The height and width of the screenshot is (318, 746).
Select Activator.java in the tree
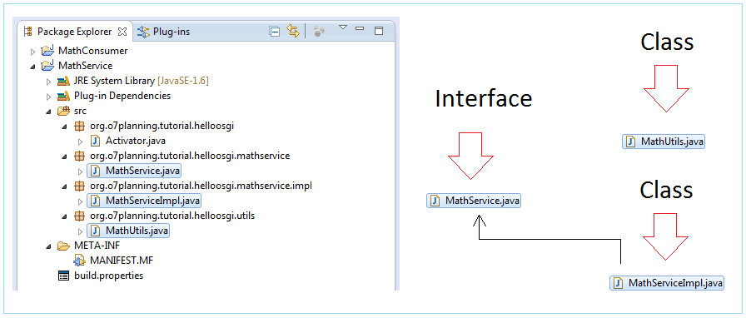[x=136, y=142]
